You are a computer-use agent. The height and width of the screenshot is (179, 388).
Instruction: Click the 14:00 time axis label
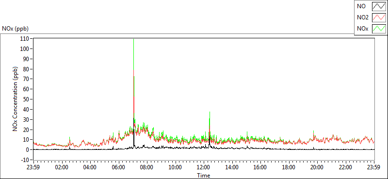click(232, 167)
